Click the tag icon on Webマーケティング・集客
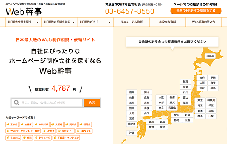 pos(8,131)
